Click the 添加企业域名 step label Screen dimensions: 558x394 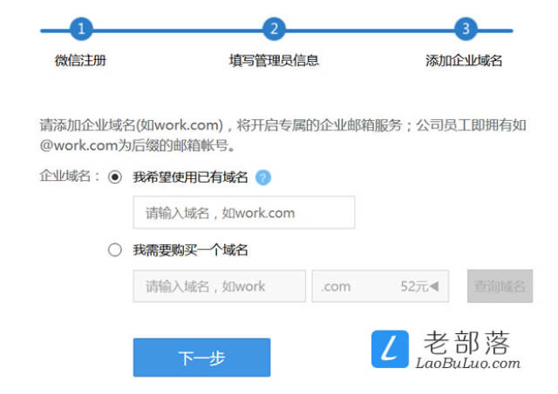click(464, 60)
